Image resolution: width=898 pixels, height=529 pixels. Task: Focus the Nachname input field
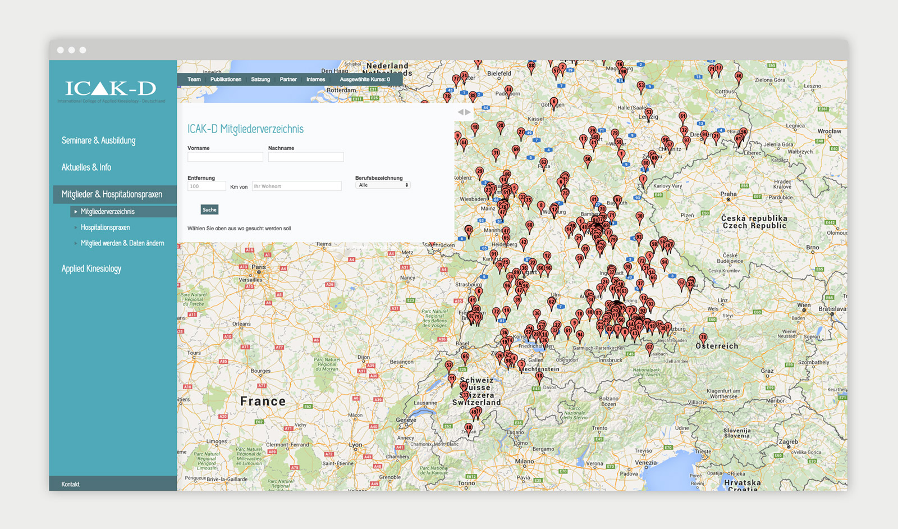click(306, 157)
